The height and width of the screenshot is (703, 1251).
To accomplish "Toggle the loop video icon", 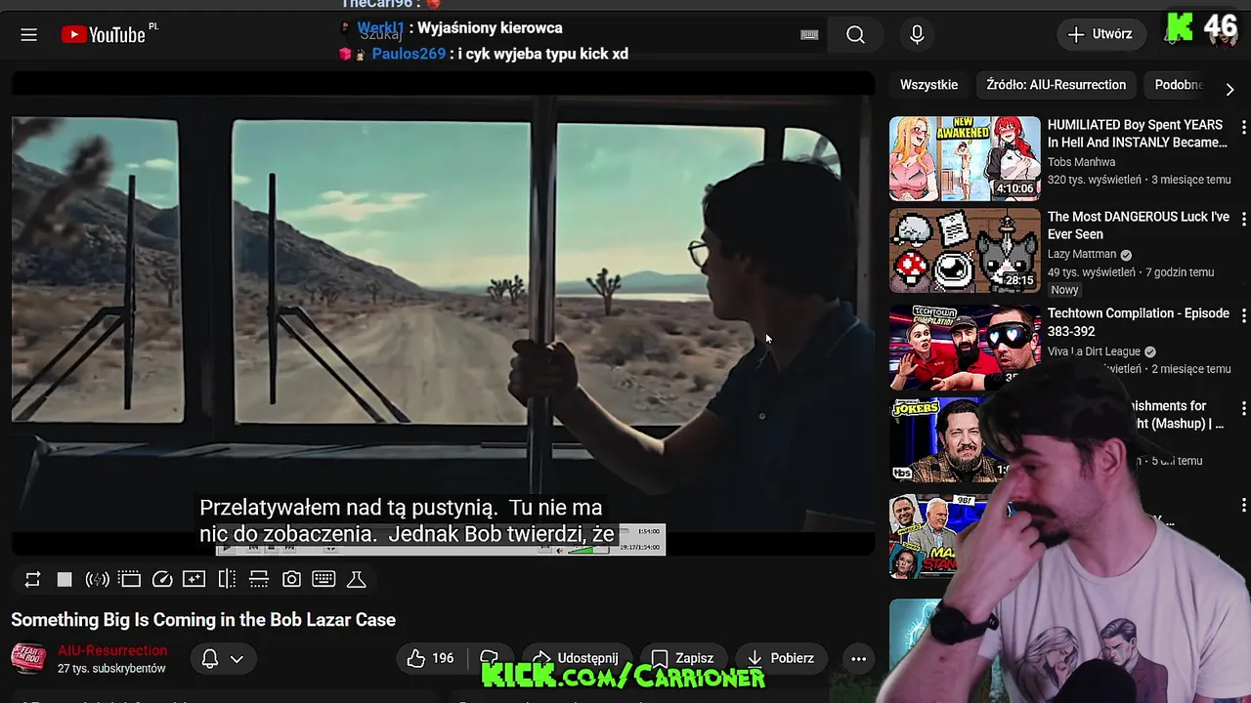I will tap(32, 579).
